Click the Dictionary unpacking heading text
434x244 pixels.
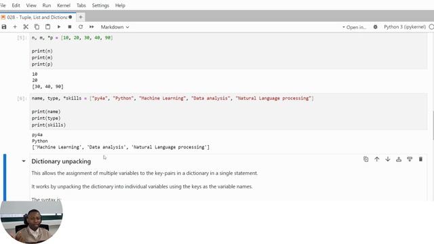[x=61, y=161]
